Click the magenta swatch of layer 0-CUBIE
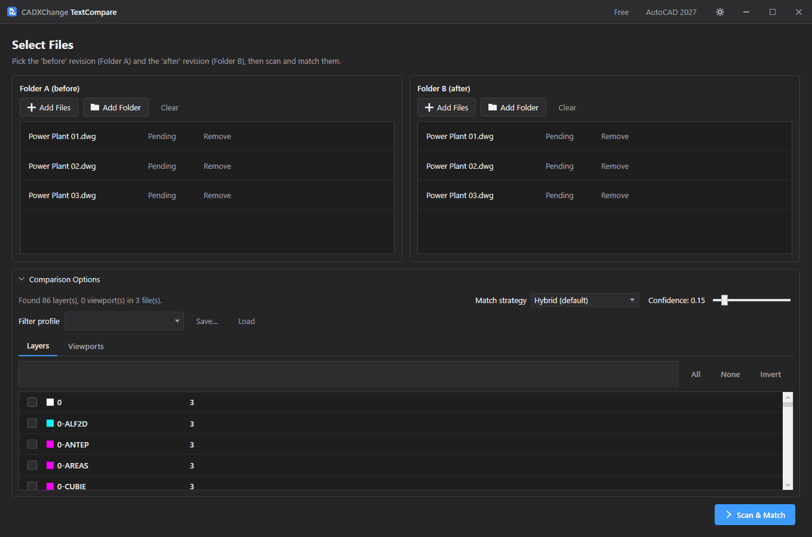Screen dimensions: 812x537 [x=50, y=486]
